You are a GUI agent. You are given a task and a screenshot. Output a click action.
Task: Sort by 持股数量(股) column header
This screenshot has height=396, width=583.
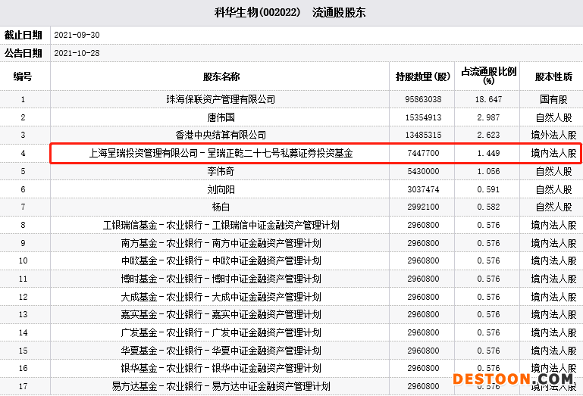click(x=423, y=76)
